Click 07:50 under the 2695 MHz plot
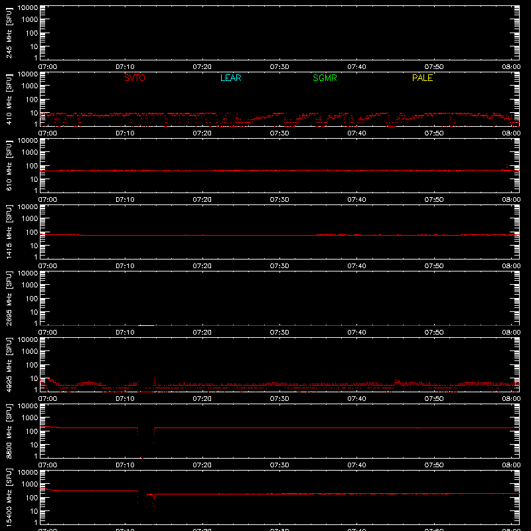 (434, 333)
